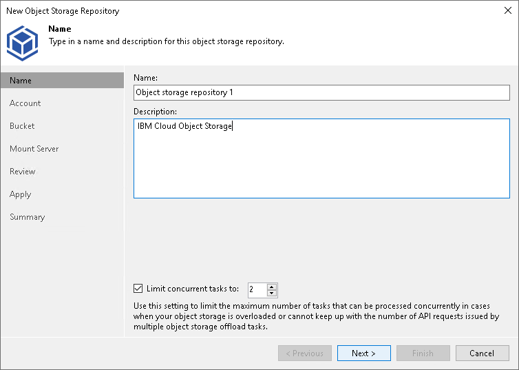Click the 'Use this setting to limit' help text
This screenshot has height=370, width=519.
(x=316, y=316)
